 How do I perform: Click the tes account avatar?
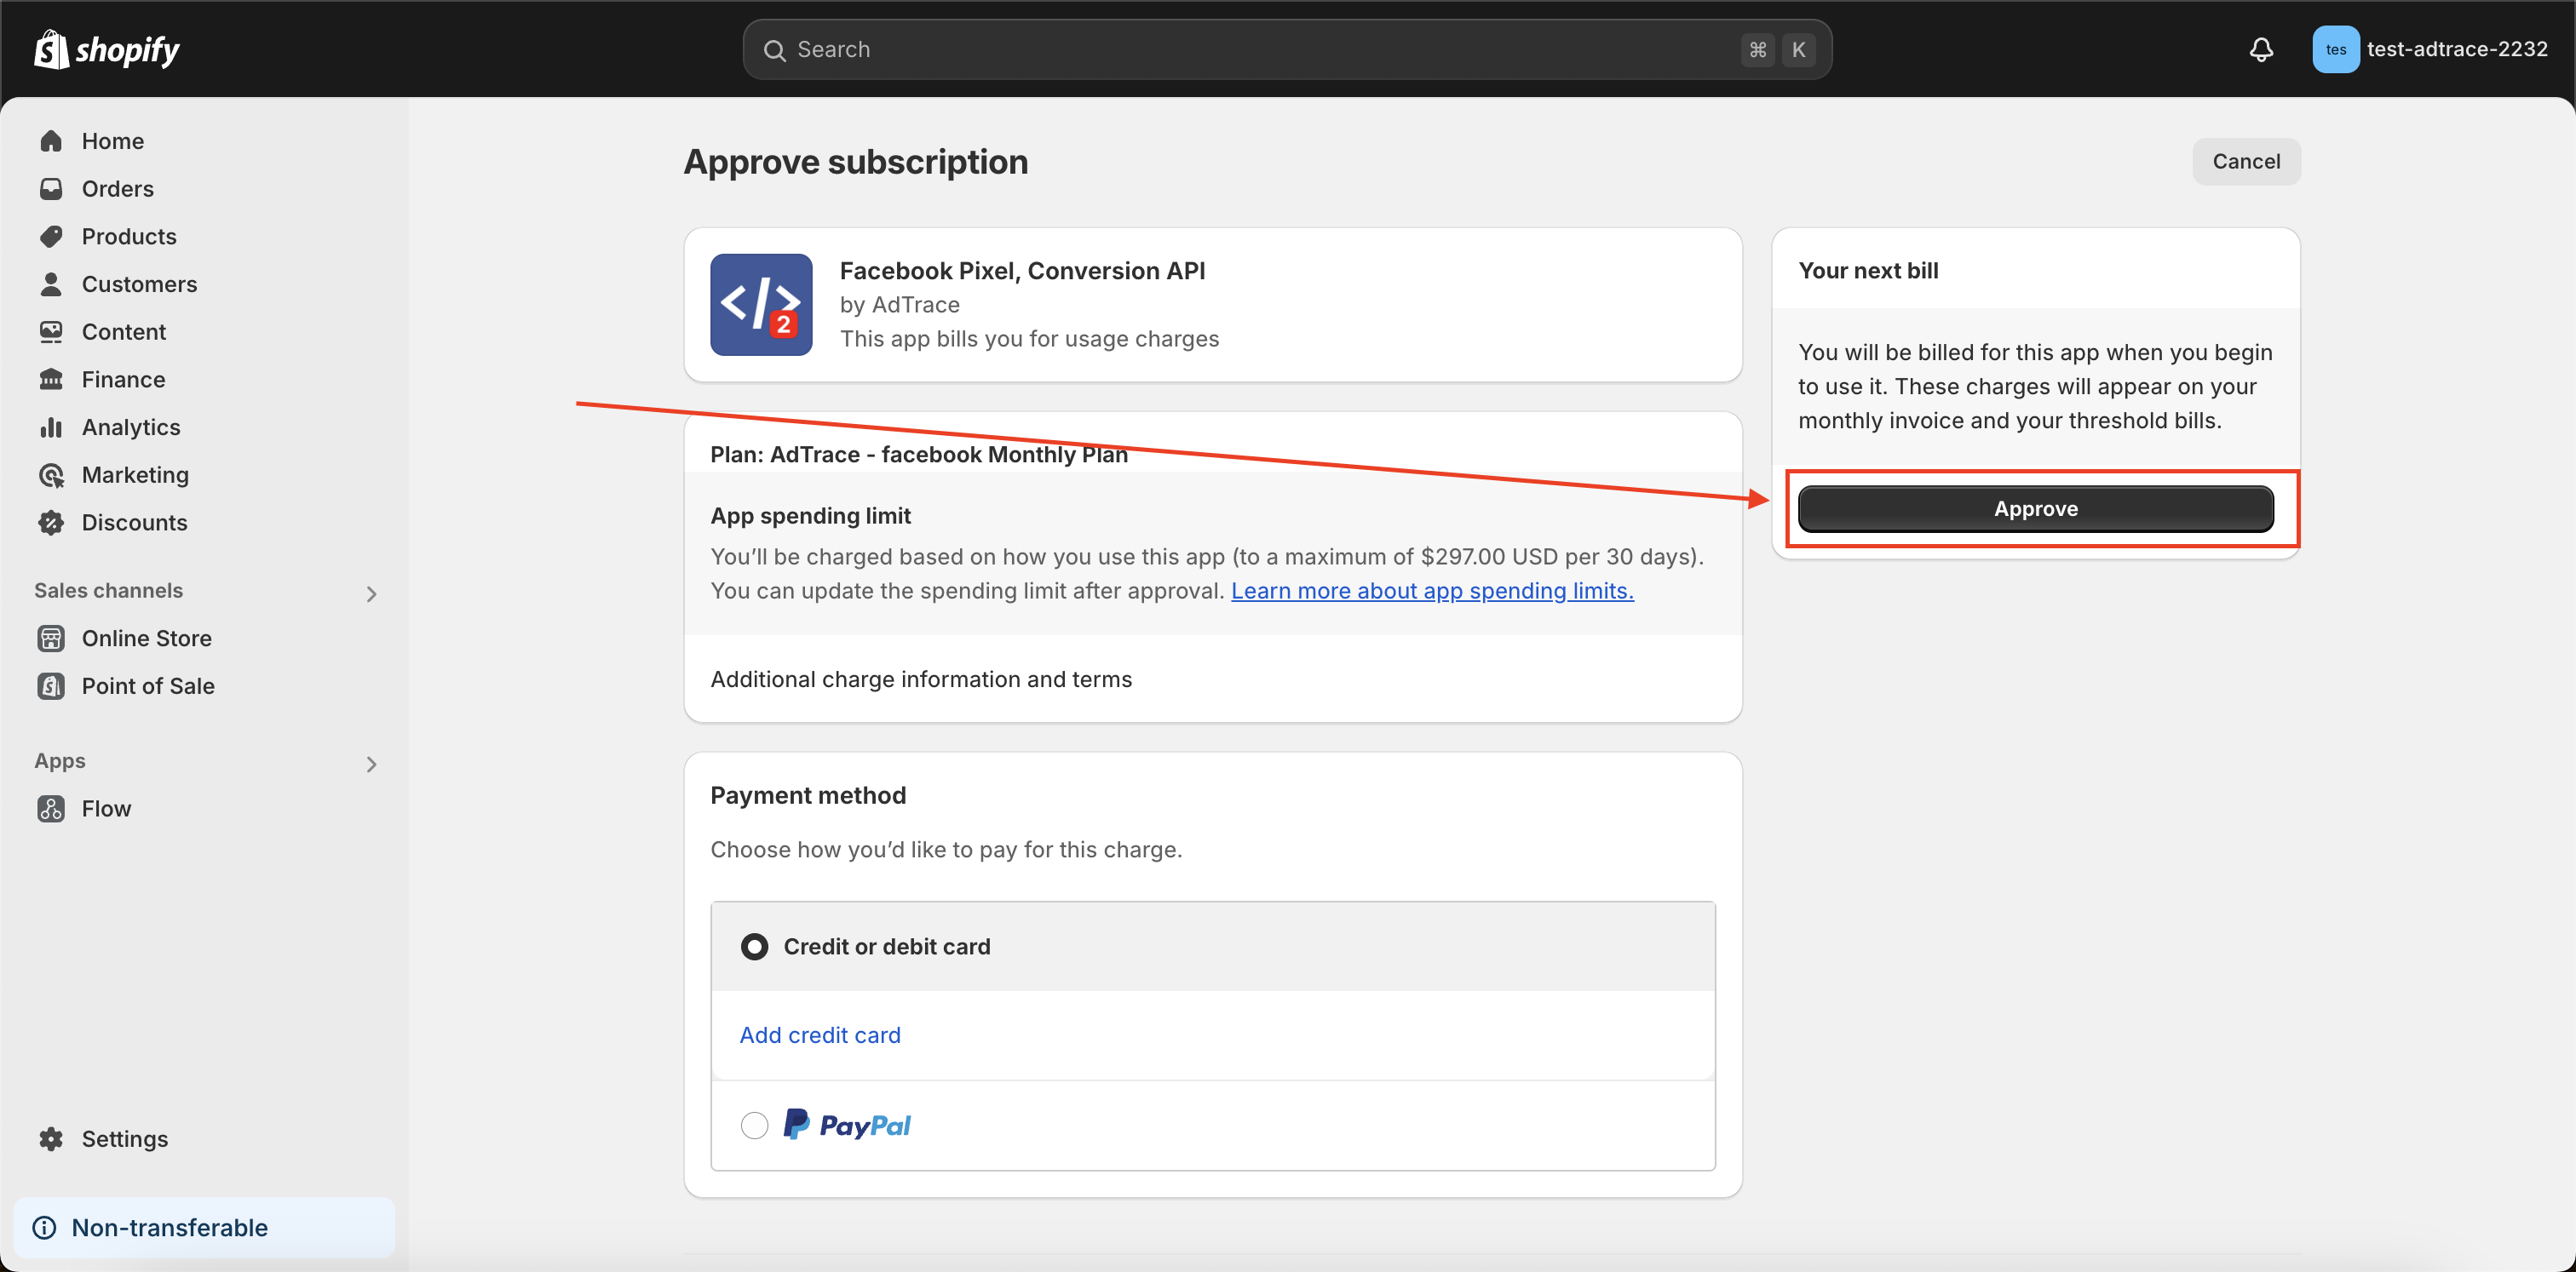(x=2335, y=49)
